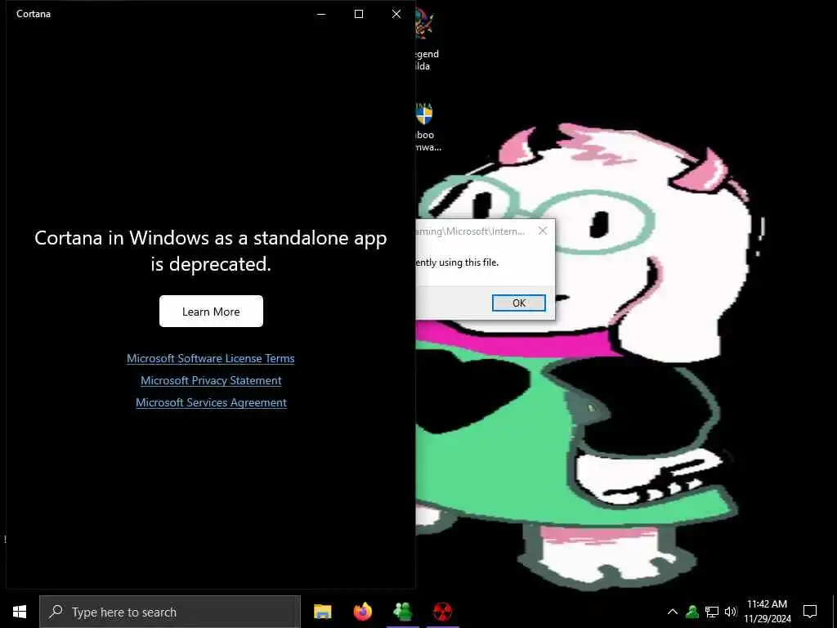This screenshot has height=628, width=837.
Task: Minimize the Cortana window
Action: [x=321, y=14]
